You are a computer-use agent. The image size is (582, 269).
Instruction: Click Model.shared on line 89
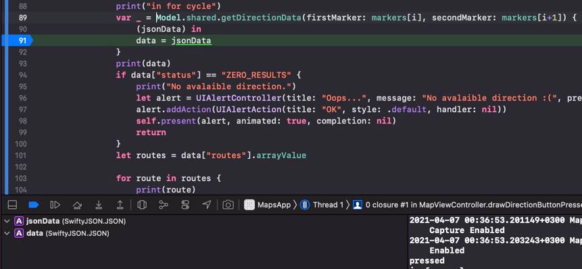point(187,18)
